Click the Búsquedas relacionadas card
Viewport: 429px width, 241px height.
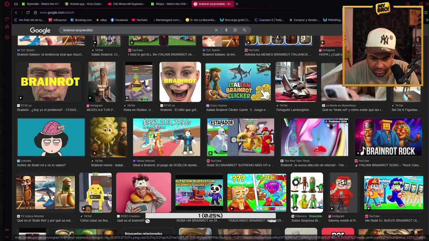click(148, 234)
